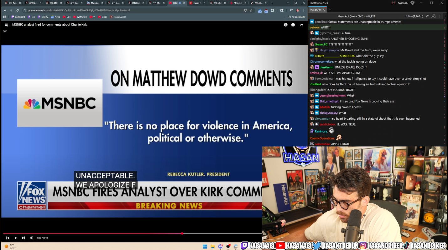Open the 'synthwave' bookmark
Viewport: 448px width, 250px height.
pos(80,17)
